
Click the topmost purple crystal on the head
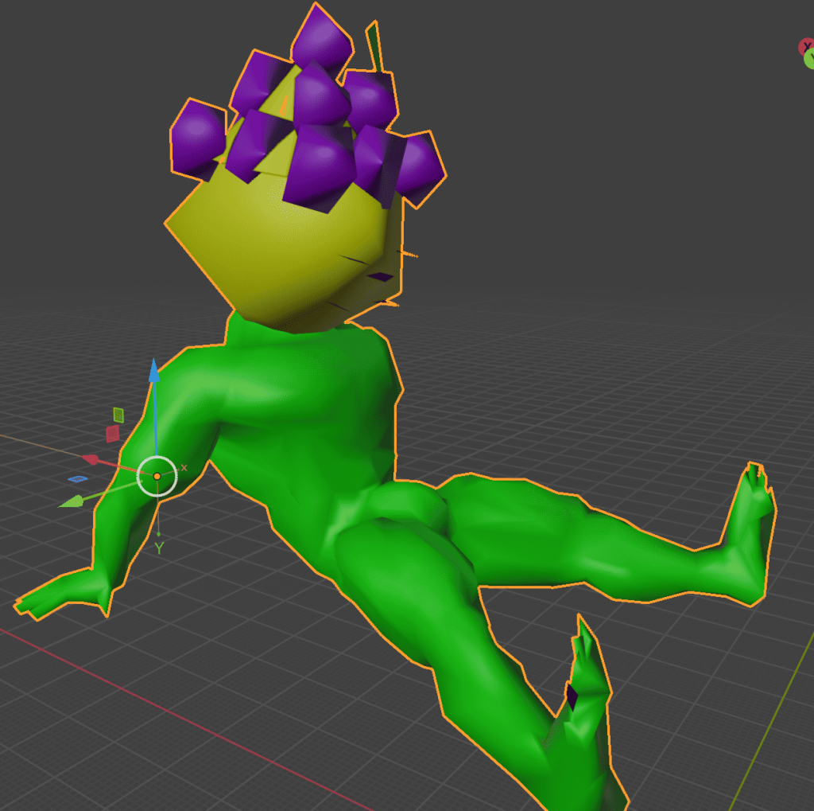[x=322, y=38]
